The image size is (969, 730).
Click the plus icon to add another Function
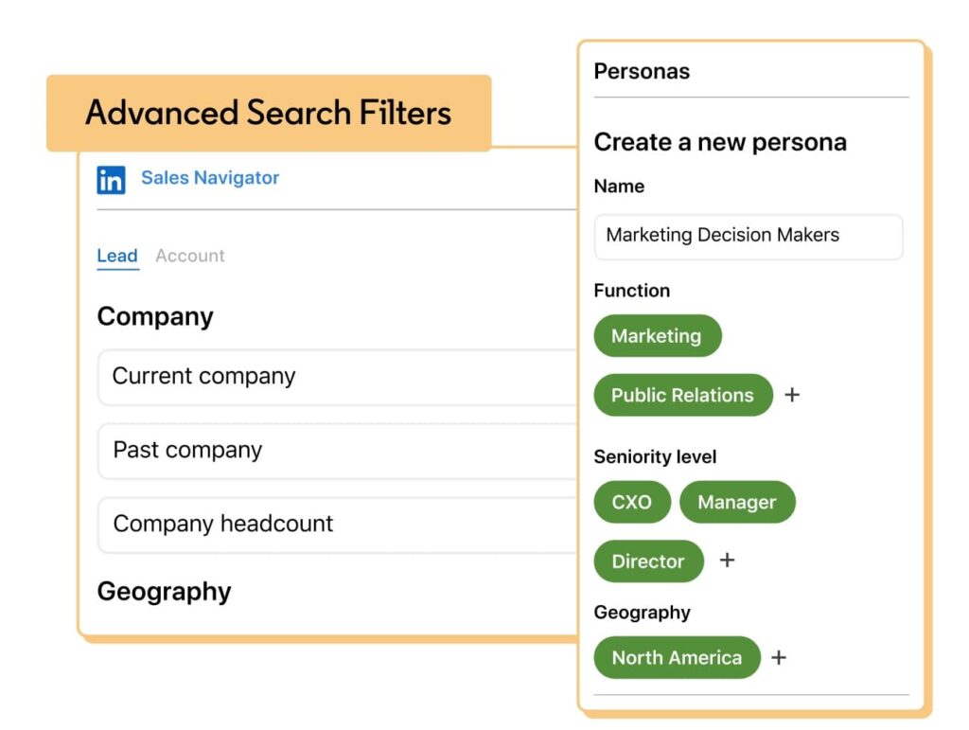tap(792, 395)
